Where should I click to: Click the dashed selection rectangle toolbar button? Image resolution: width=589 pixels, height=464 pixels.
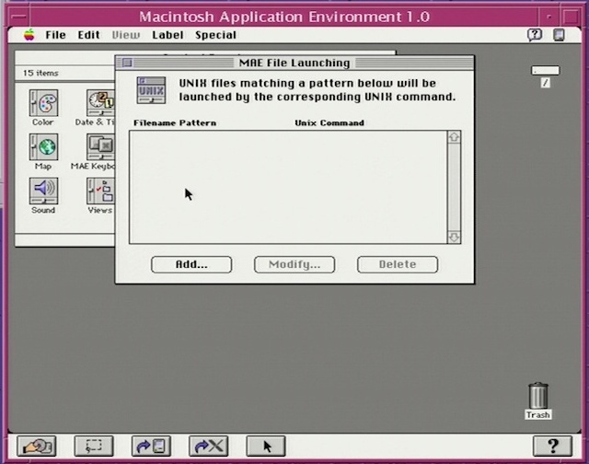94,446
